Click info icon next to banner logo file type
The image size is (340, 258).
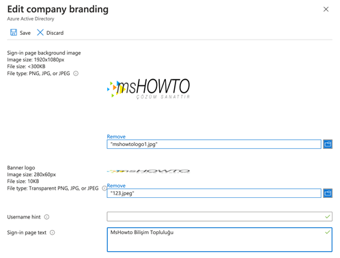click(x=104, y=188)
